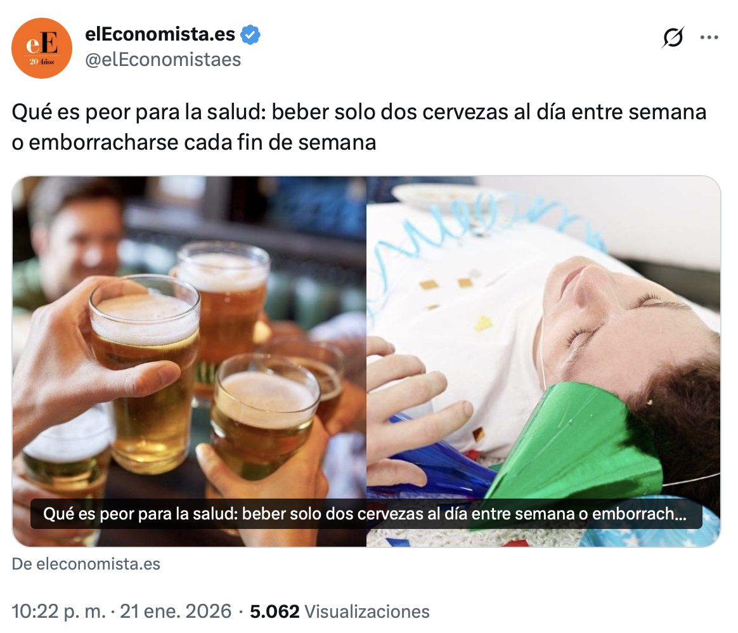This screenshot has height=633, width=738.
Task: Click the 10:22 p. m. timestamp
Action: (x=59, y=611)
